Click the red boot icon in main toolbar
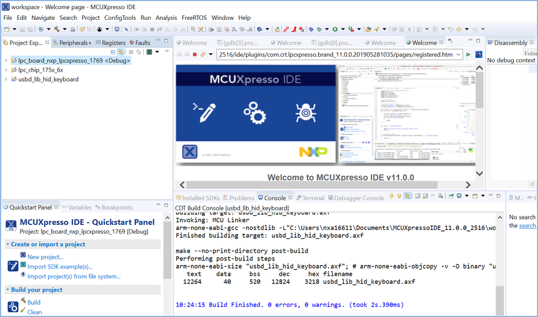Screen dimensions: 538x317 click(x=294, y=29)
